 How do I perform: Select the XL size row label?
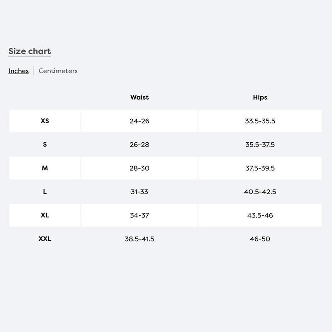point(45,215)
